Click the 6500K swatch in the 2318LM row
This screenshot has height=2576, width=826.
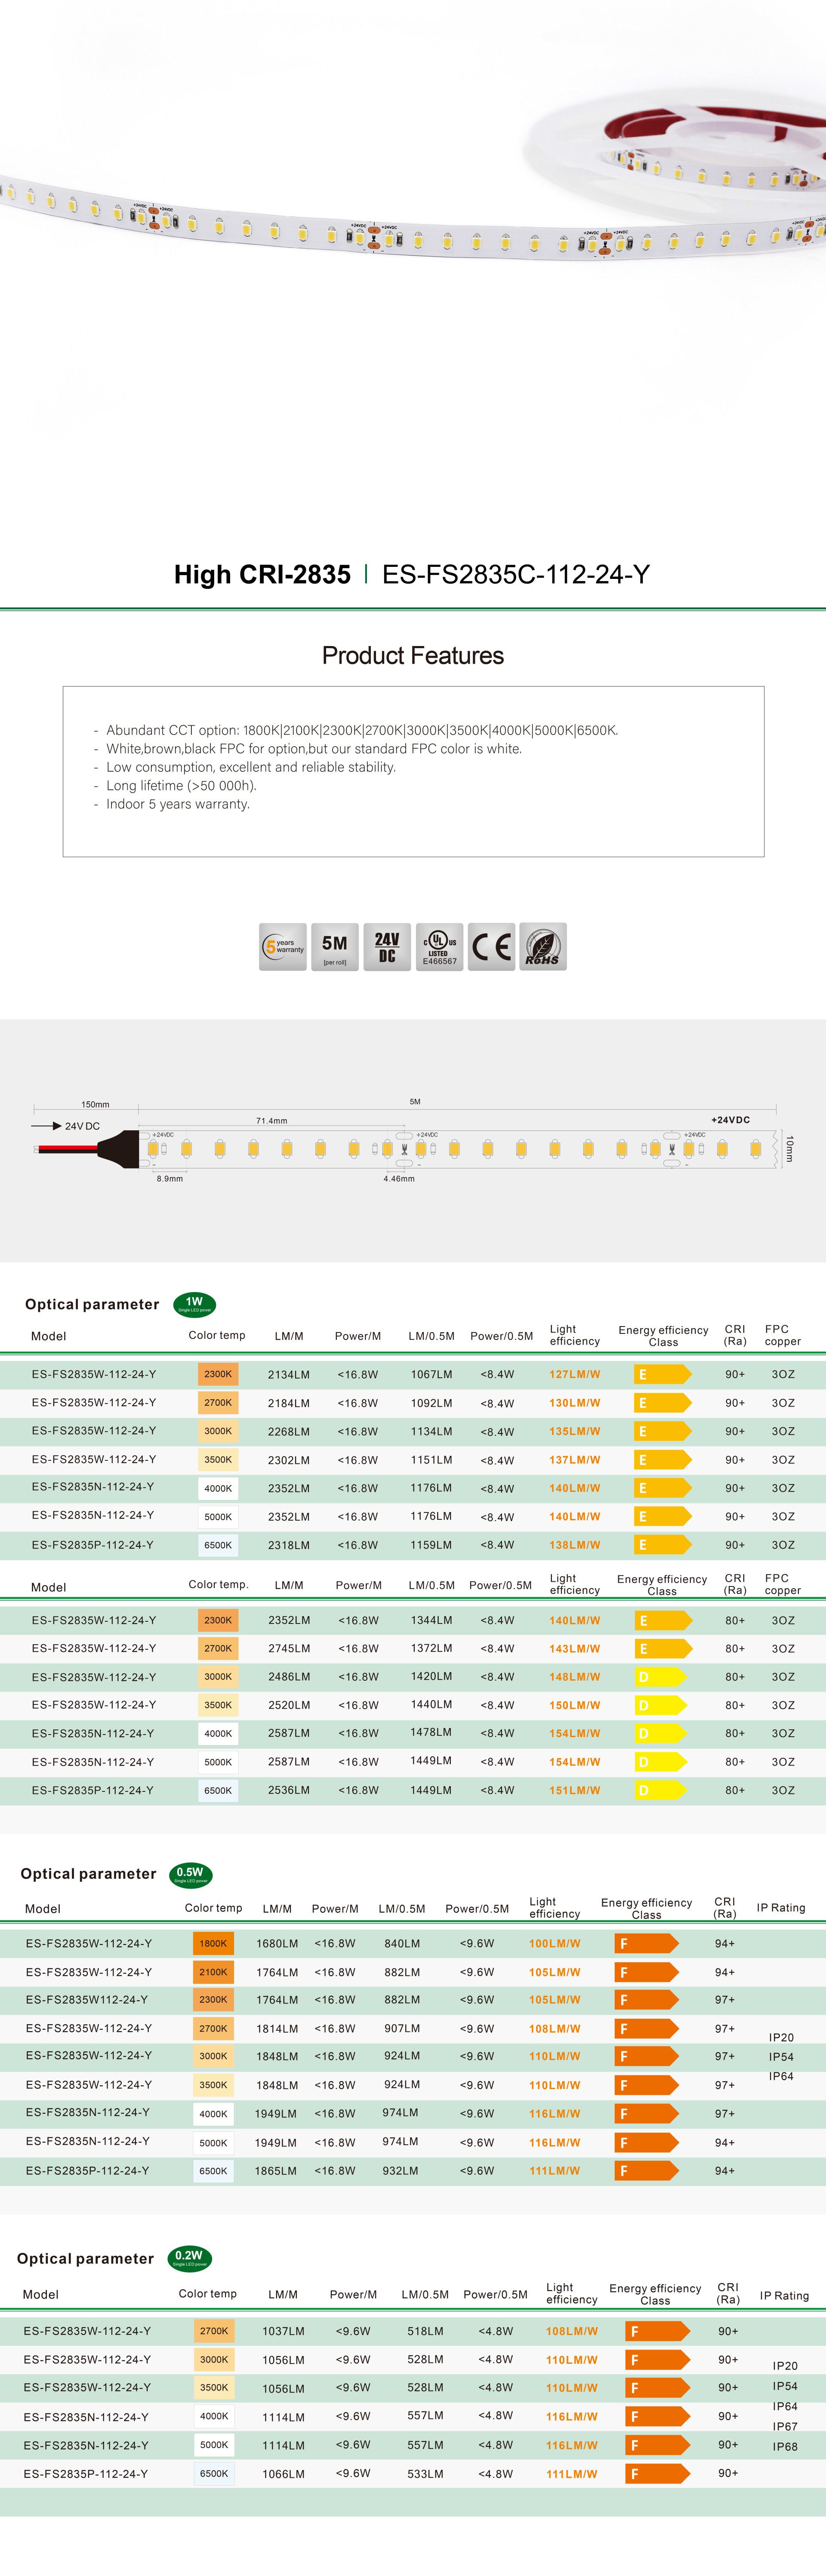click(x=218, y=1545)
